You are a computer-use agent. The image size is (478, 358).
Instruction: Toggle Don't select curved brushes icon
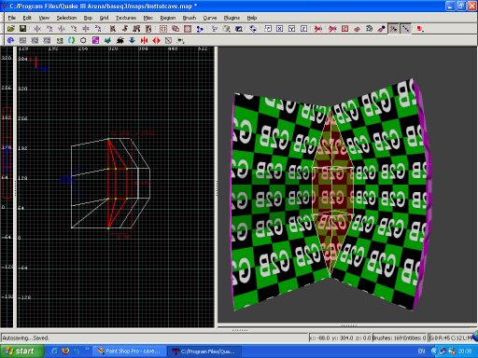318,29
